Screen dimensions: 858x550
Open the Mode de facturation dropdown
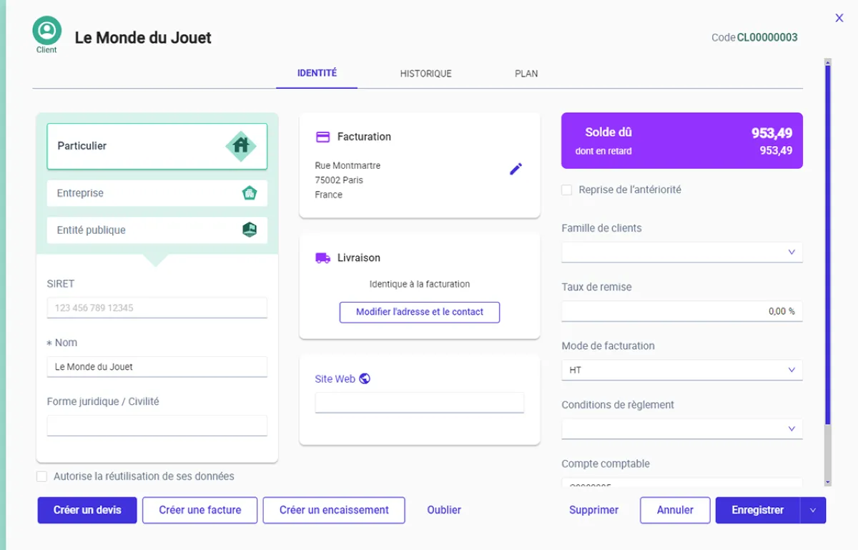pos(791,370)
